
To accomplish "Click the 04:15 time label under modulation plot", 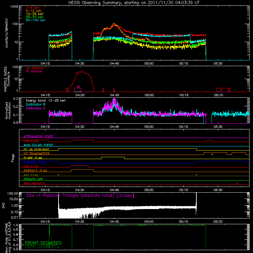I will coord(45,127).
